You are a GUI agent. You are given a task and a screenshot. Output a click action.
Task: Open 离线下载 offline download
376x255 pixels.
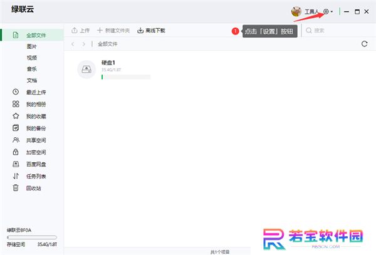(151, 31)
